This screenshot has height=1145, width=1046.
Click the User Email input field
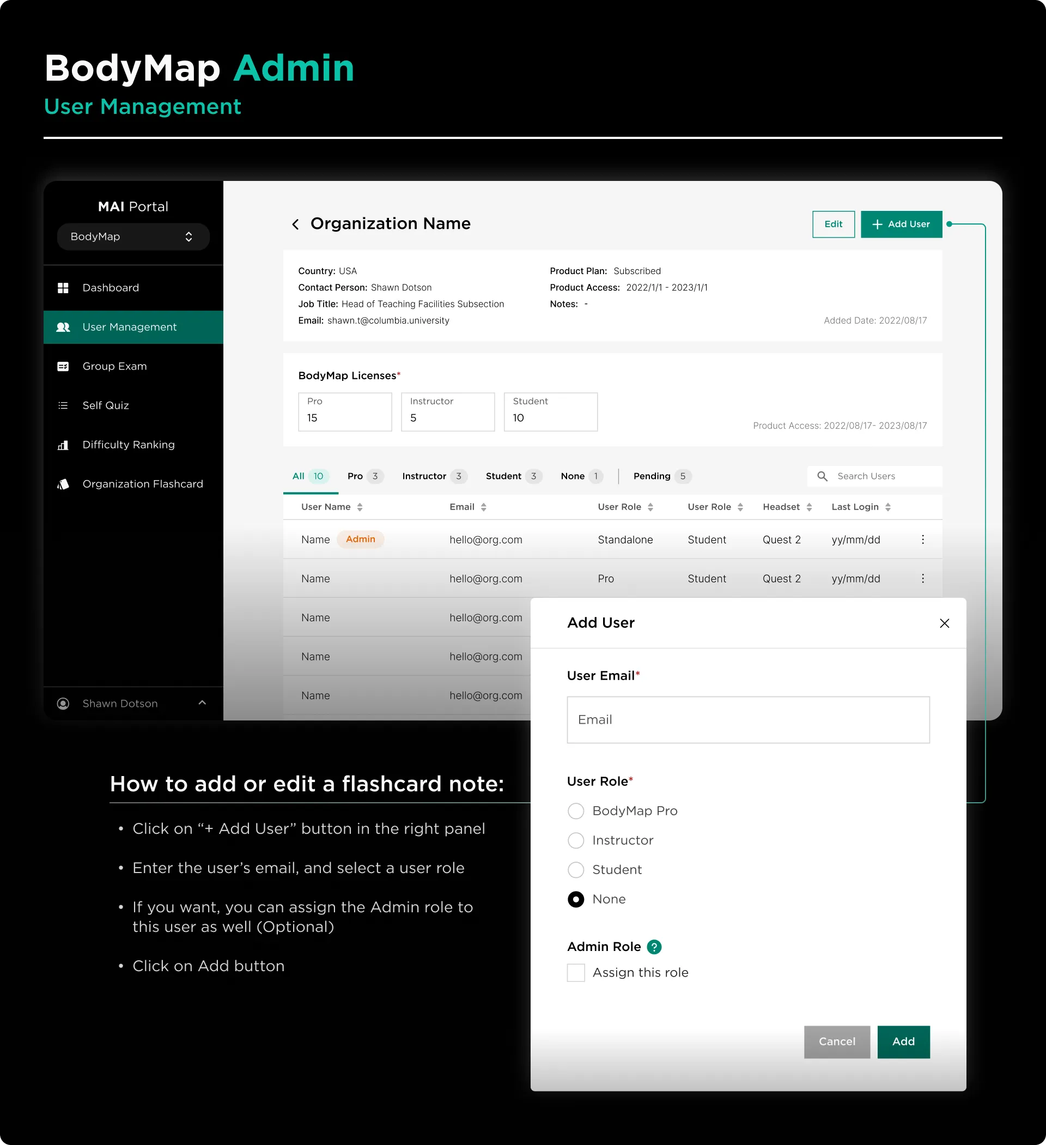[748, 719]
